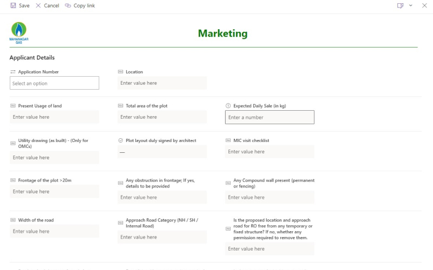The height and width of the screenshot is (270, 433).
Task: Click the text icon beside Width of the road
Action: 12,220
